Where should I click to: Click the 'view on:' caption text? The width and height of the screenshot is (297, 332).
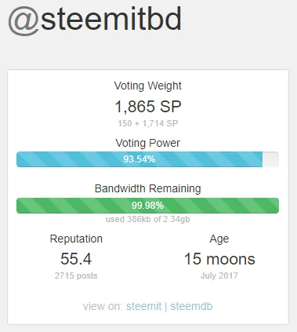tap(103, 306)
